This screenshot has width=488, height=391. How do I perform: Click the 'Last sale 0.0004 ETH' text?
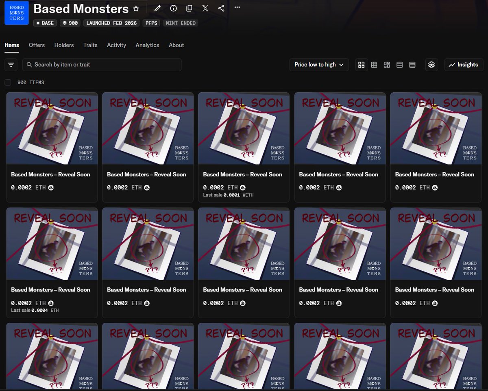[35, 311]
